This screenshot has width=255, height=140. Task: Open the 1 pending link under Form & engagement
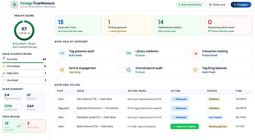pos(75,72)
